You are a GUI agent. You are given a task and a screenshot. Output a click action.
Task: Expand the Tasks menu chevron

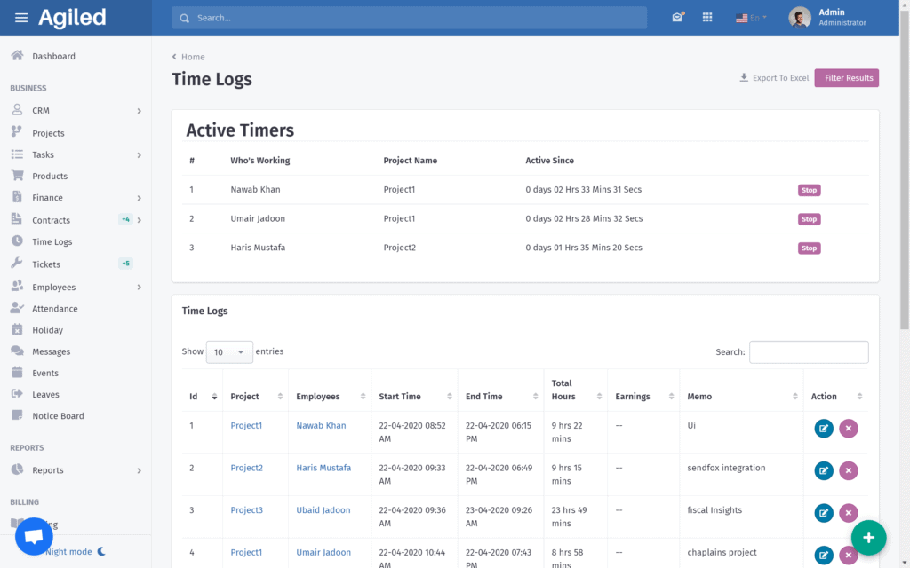[x=140, y=155]
